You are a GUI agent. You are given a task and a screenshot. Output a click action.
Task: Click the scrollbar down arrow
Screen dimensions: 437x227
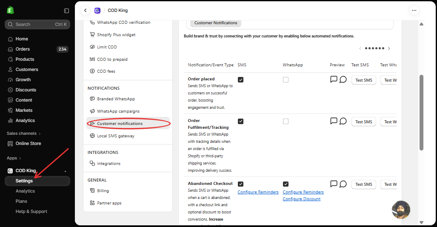(x=421, y=222)
